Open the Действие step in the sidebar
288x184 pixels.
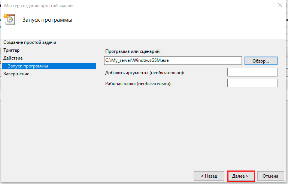pyautogui.click(x=13, y=58)
